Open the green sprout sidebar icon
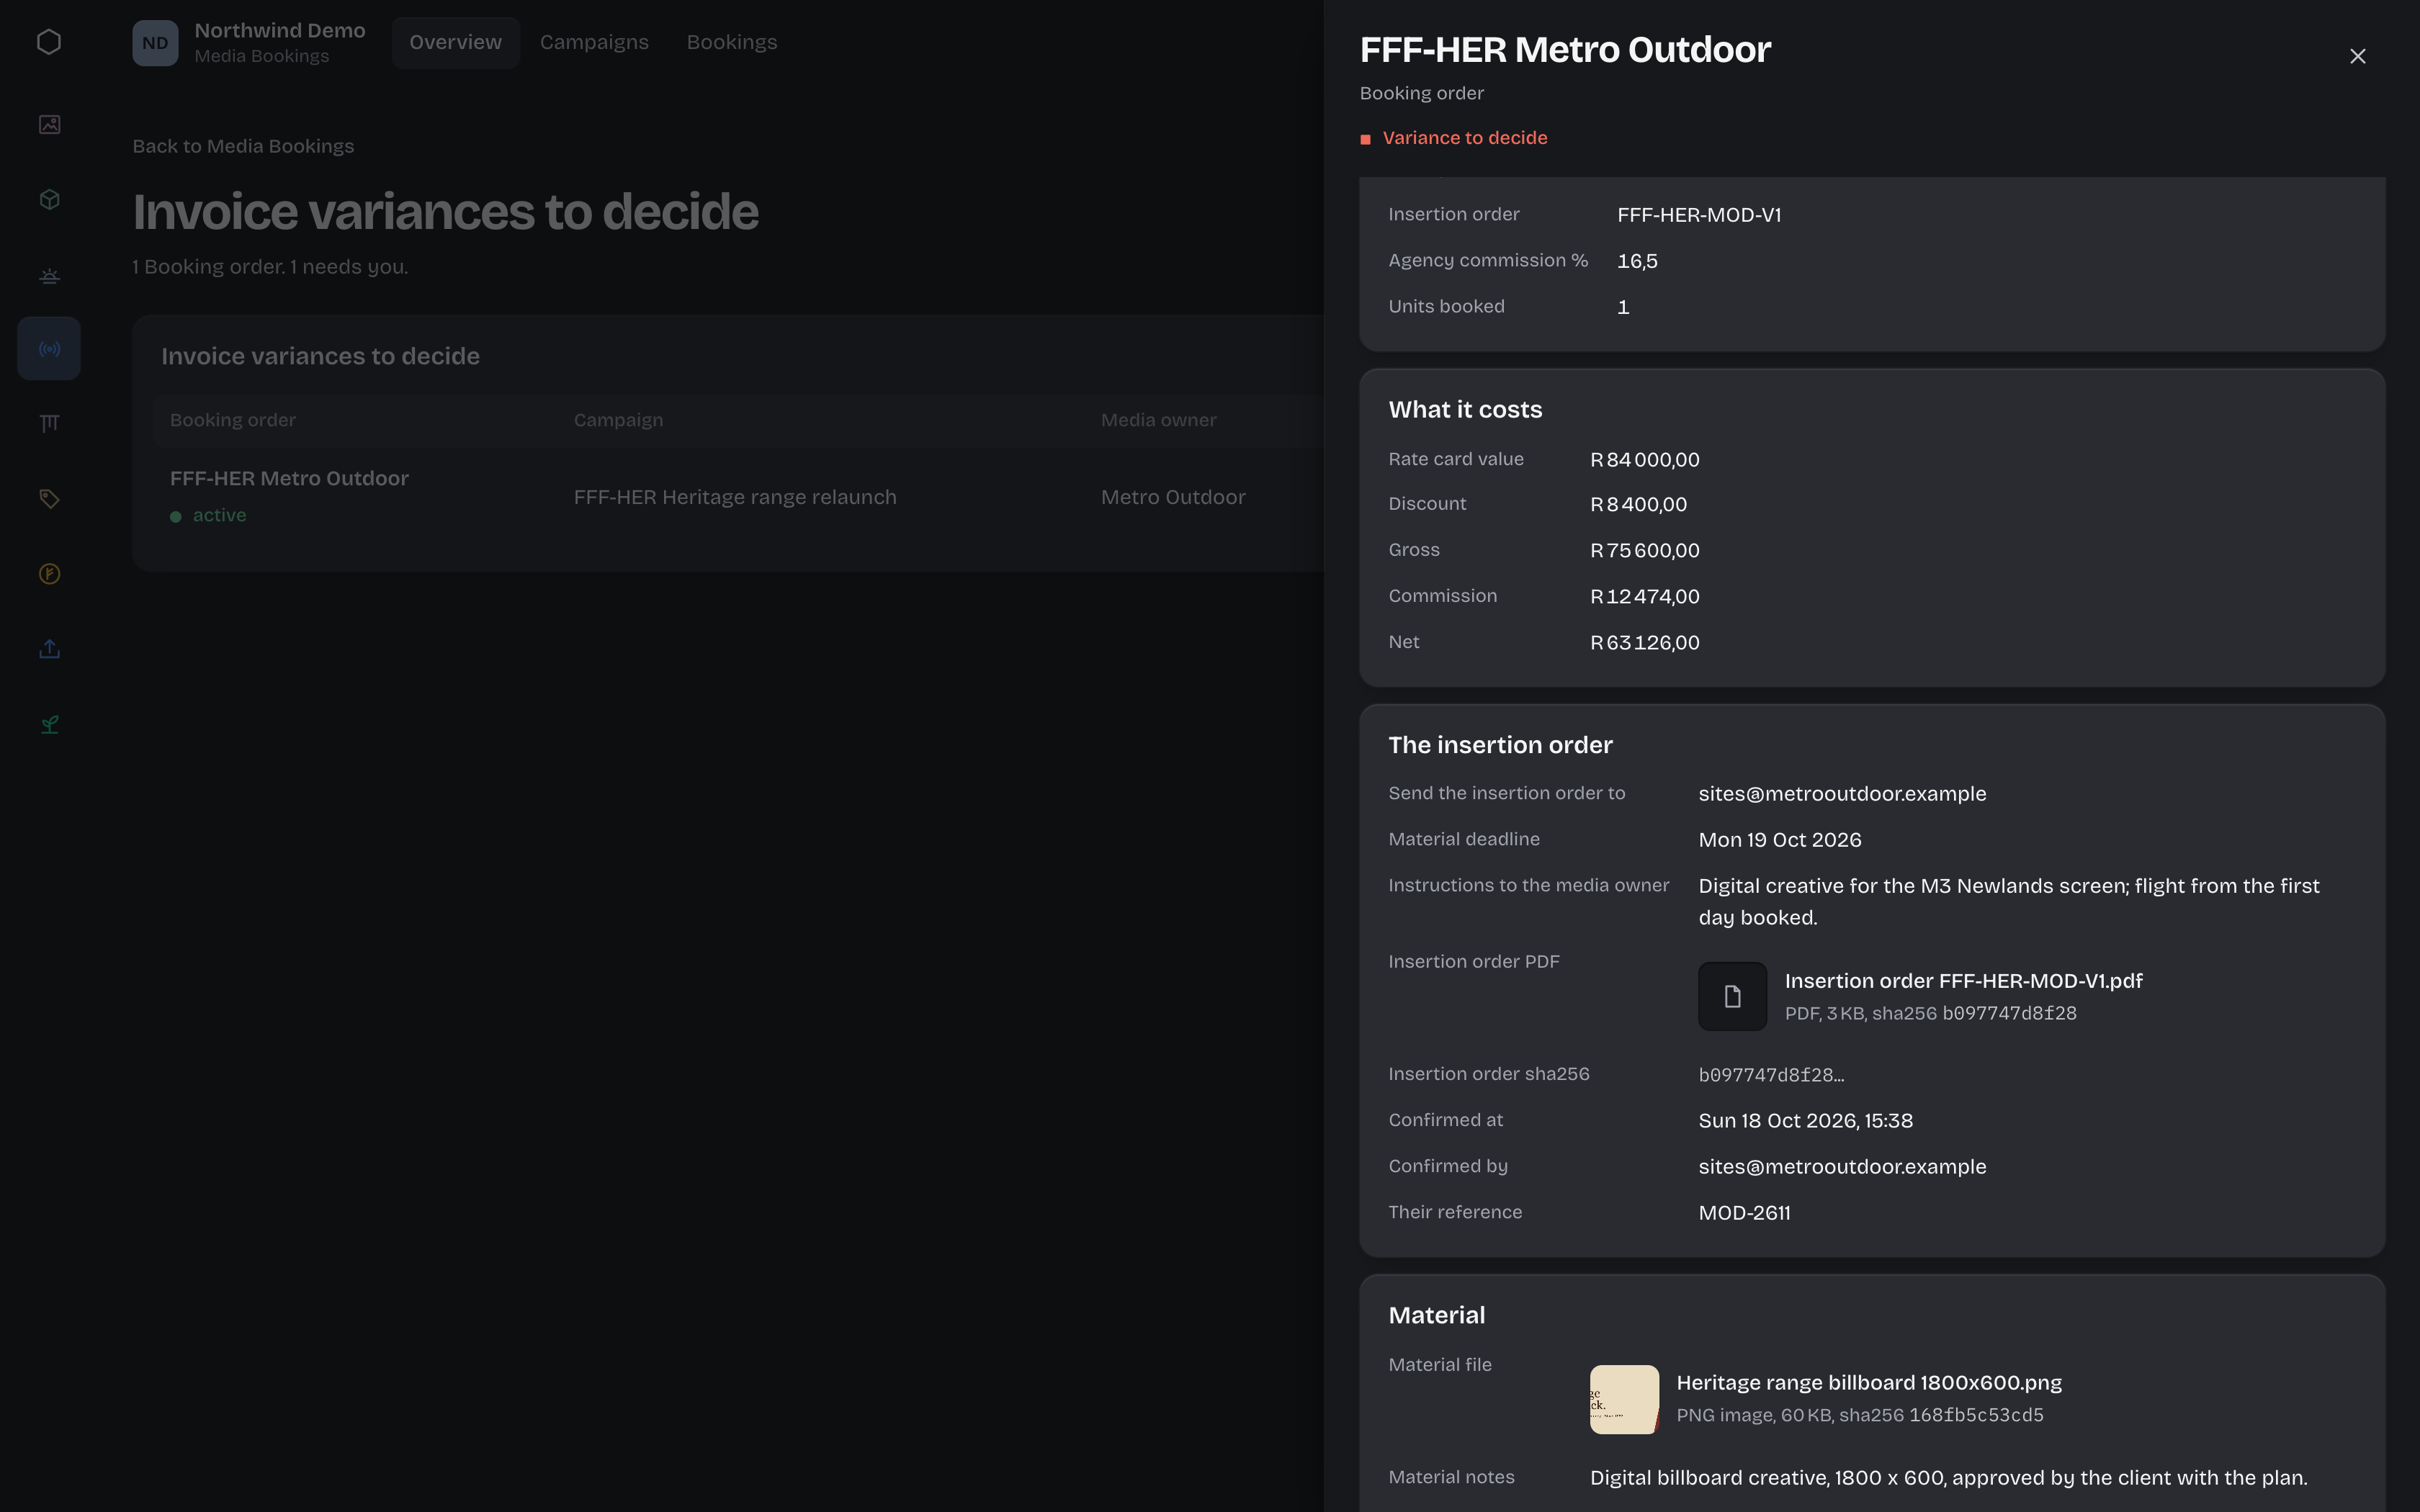This screenshot has width=2420, height=1512. pos(49,724)
